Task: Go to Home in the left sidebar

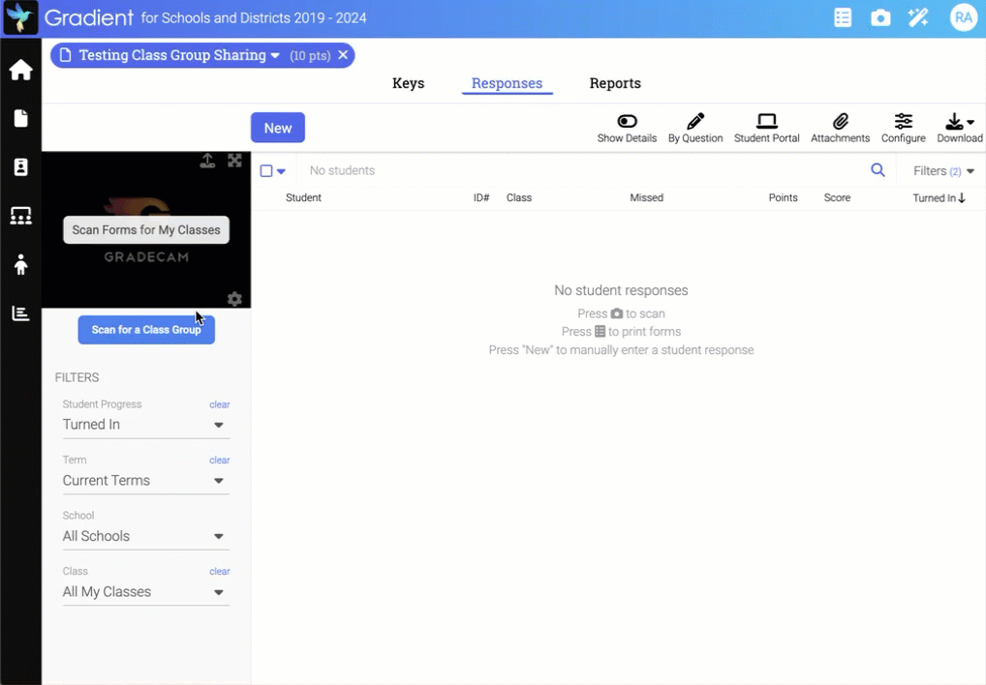Action: pos(20,70)
